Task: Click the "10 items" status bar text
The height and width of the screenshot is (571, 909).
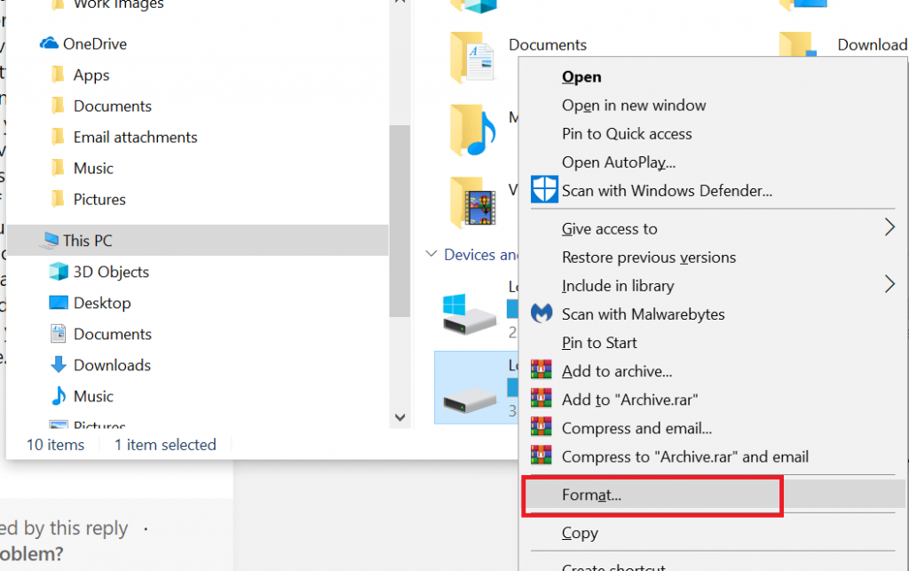Action: (55, 445)
